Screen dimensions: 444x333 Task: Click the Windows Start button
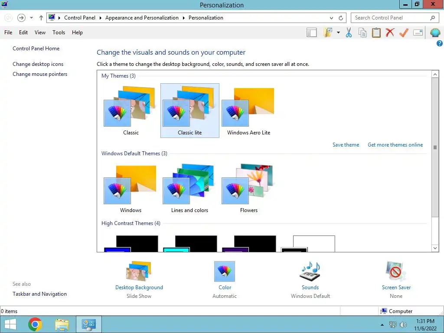10,324
